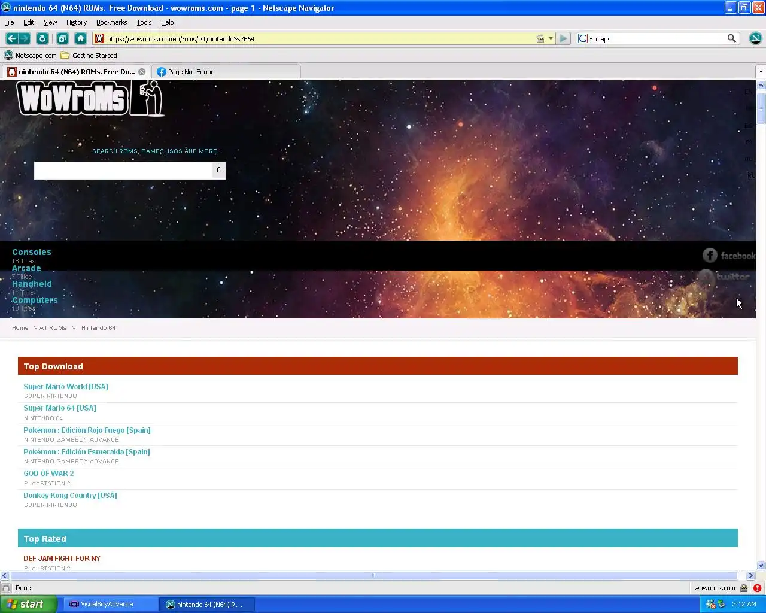Open the Windows start button
Screen dimensions: 766x613
(28, 604)
